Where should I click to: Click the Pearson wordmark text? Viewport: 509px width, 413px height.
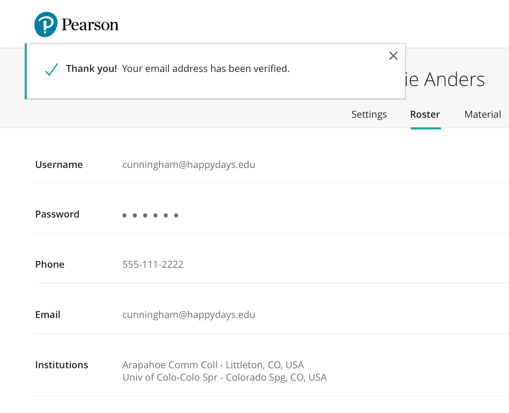click(90, 25)
